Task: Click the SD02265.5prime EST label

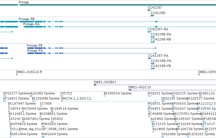Action: pyautogui.click(x=174, y=99)
